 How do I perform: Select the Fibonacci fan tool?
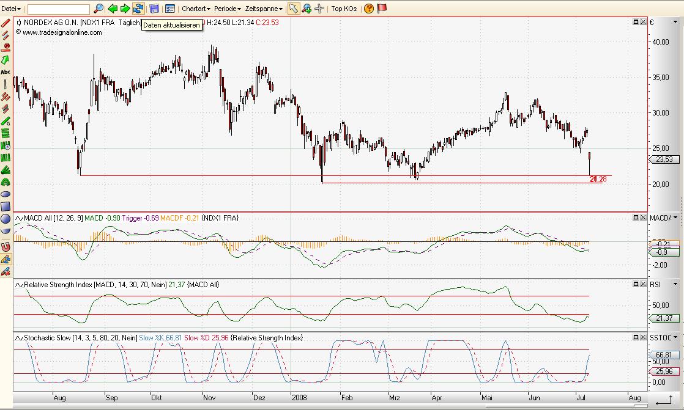pyautogui.click(x=6, y=170)
